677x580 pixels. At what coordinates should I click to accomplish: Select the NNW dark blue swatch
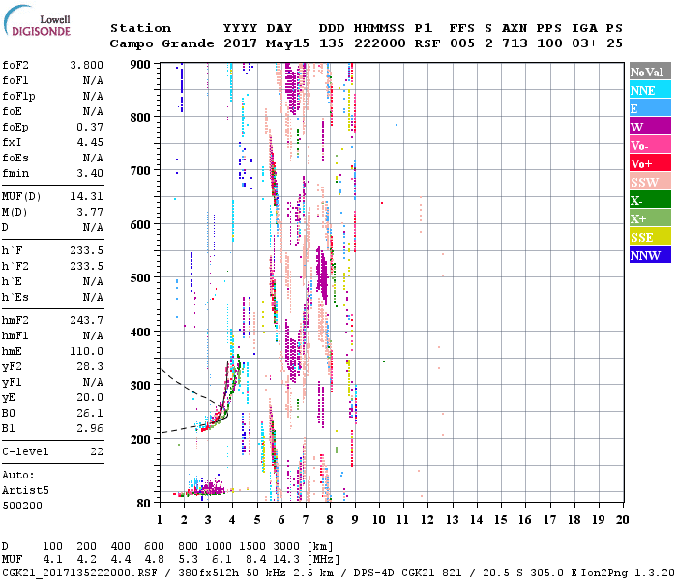(650, 255)
